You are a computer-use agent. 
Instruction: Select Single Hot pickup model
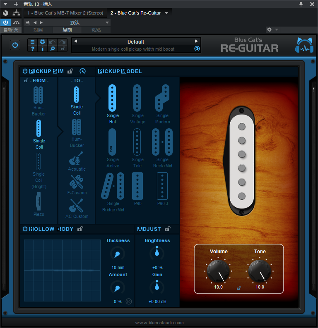coord(113,104)
